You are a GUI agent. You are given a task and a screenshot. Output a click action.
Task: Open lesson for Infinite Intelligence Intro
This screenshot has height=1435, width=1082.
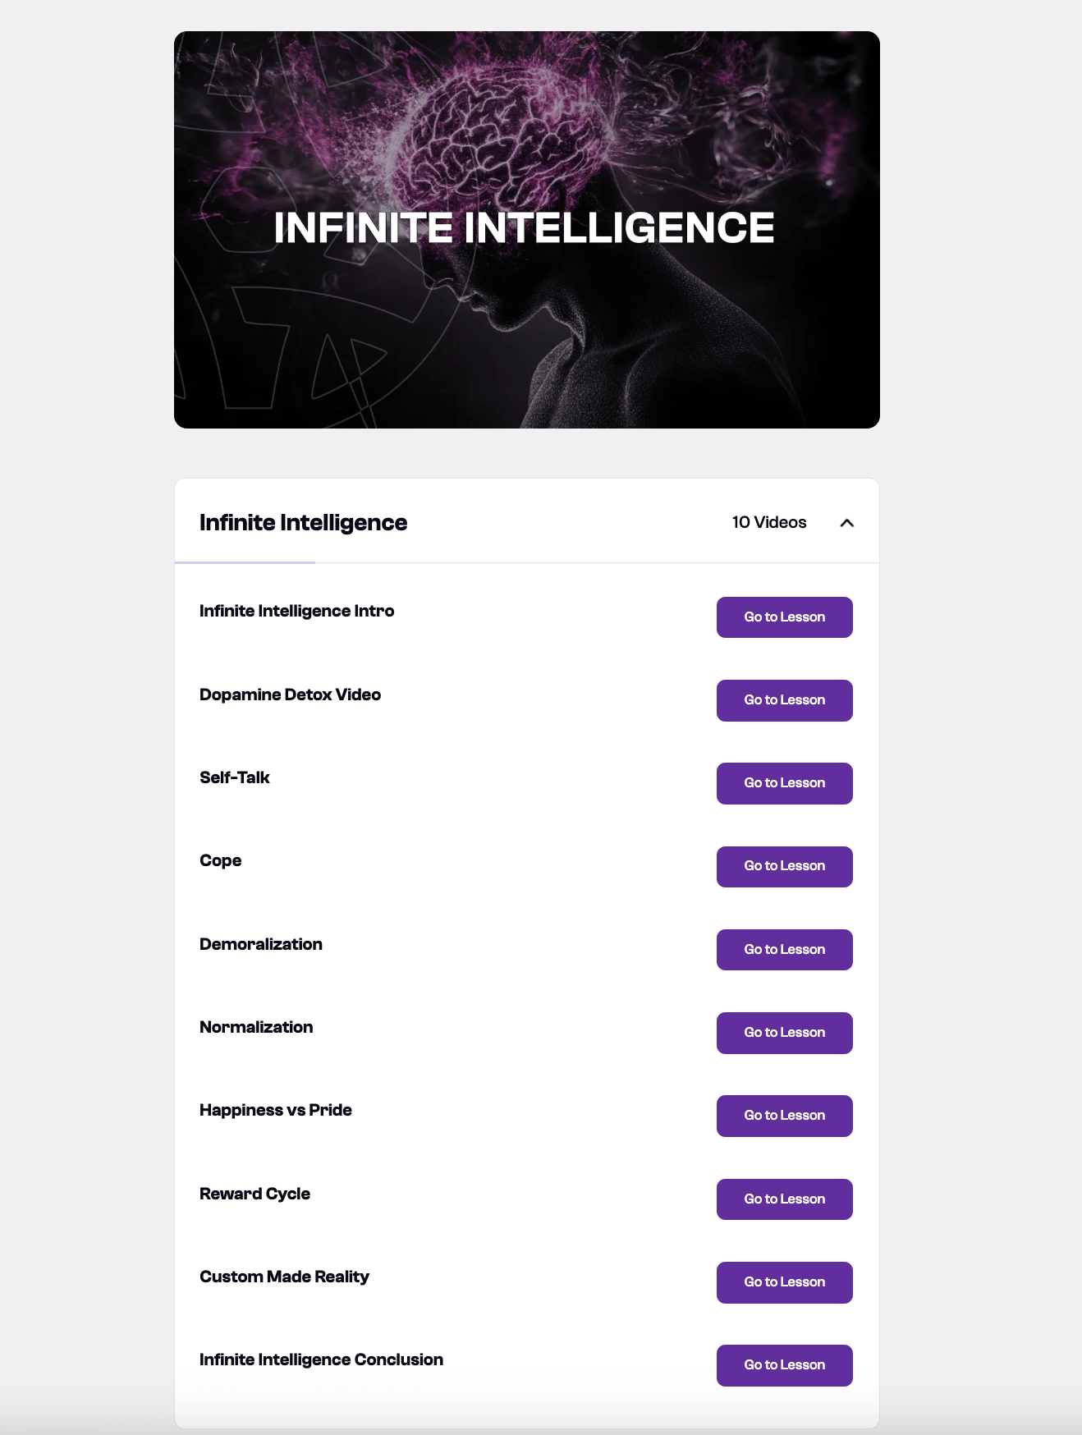pos(784,617)
